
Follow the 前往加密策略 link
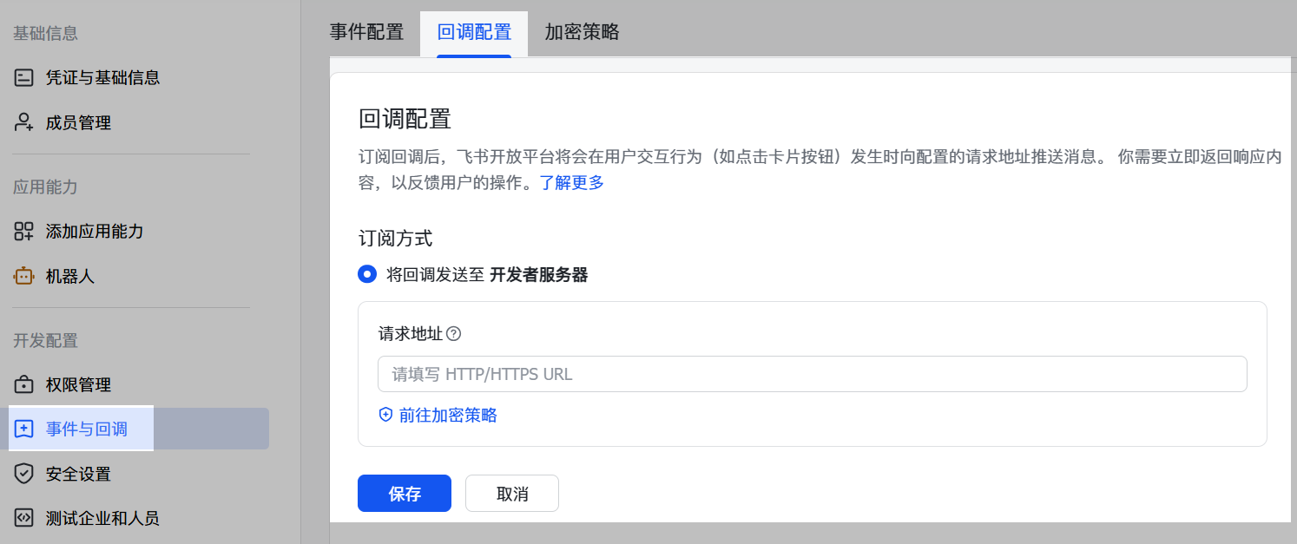tap(447, 416)
